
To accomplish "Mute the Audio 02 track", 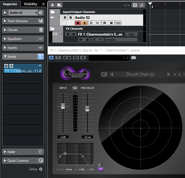I will [65, 18].
